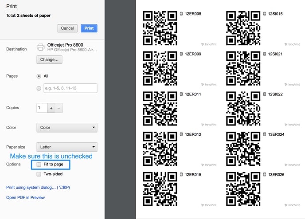
Task: Click Change… to pick another destination printer
Action: [x=49, y=59]
